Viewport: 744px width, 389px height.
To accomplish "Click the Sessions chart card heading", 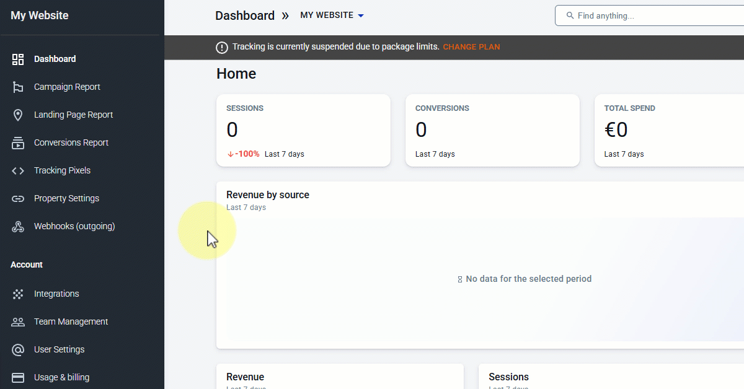I will coord(508,377).
